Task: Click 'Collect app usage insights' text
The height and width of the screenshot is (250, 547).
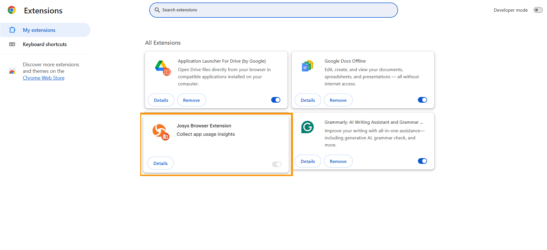Action: [206, 134]
